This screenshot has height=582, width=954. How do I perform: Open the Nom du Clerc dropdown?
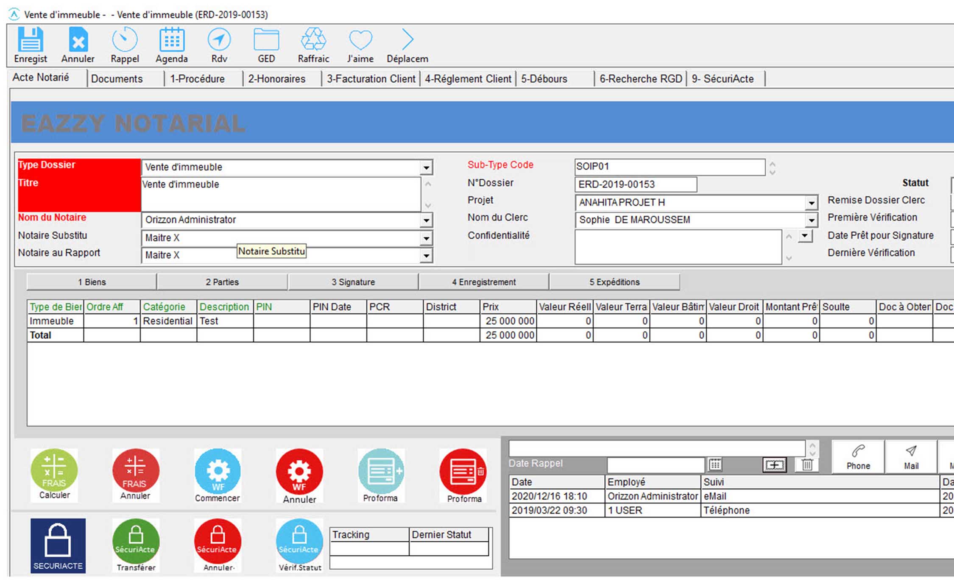point(811,220)
